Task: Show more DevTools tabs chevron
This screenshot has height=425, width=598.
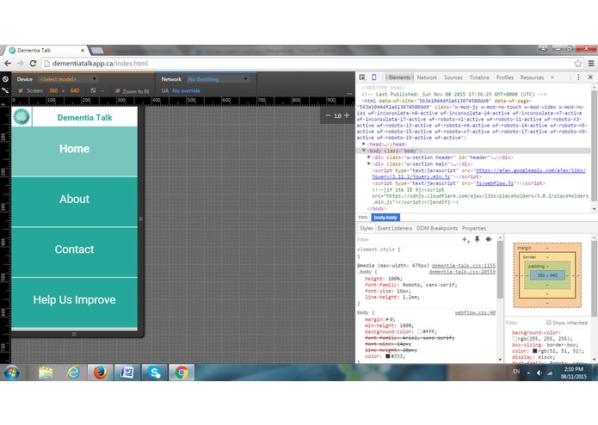Action: pos(552,77)
